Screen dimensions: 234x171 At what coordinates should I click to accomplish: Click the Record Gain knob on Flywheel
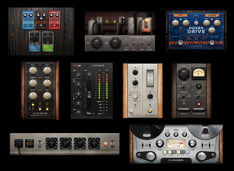[x=160, y=143]
